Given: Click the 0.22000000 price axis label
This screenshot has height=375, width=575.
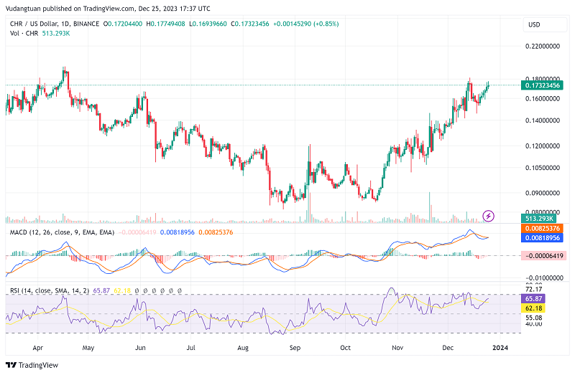Looking at the screenshot, I should click(543, 46).
